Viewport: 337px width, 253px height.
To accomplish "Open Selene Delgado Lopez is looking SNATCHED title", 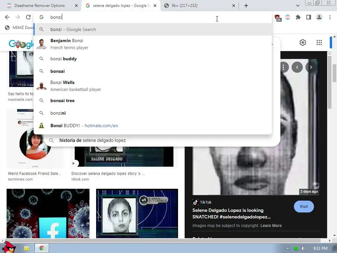I will [x=231, y=213].
